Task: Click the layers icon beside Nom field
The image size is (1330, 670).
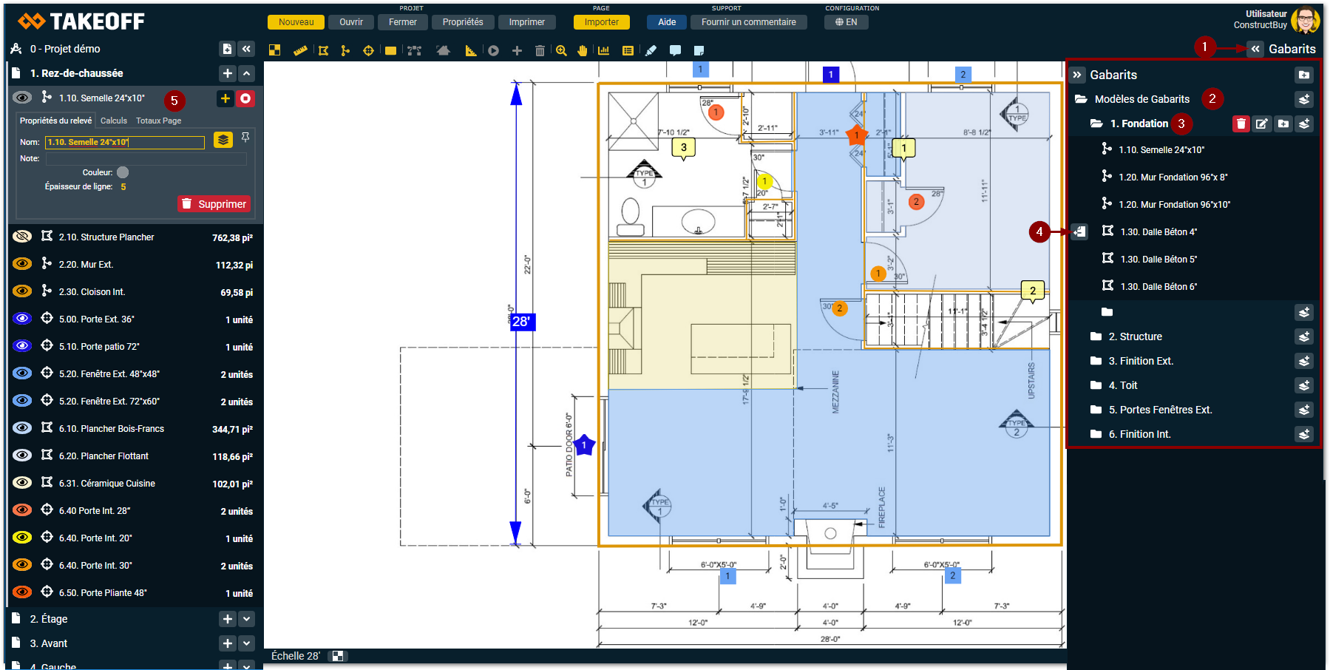Action: [223, 140]
